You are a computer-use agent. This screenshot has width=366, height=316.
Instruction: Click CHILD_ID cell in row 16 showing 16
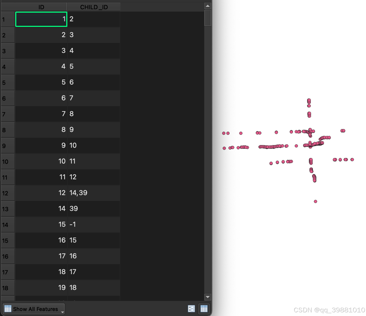[x=94, y=256]
